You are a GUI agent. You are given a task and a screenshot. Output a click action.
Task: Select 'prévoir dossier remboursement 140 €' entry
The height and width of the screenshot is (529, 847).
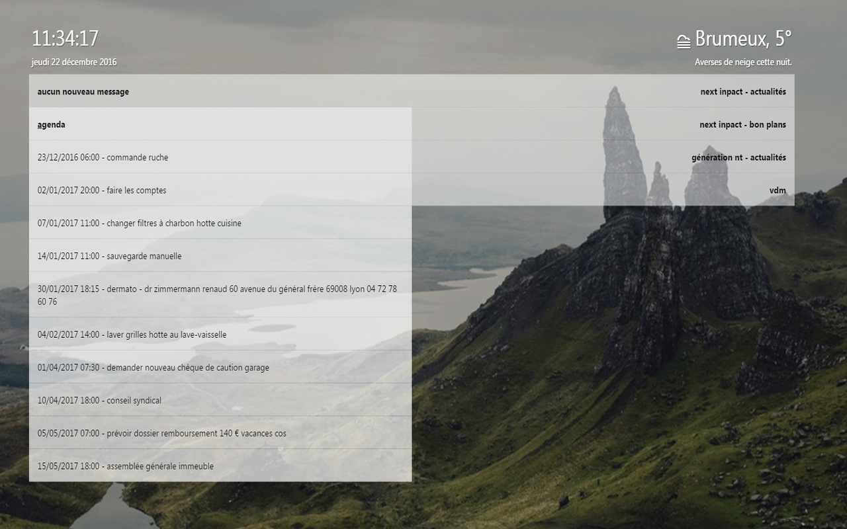220,433
